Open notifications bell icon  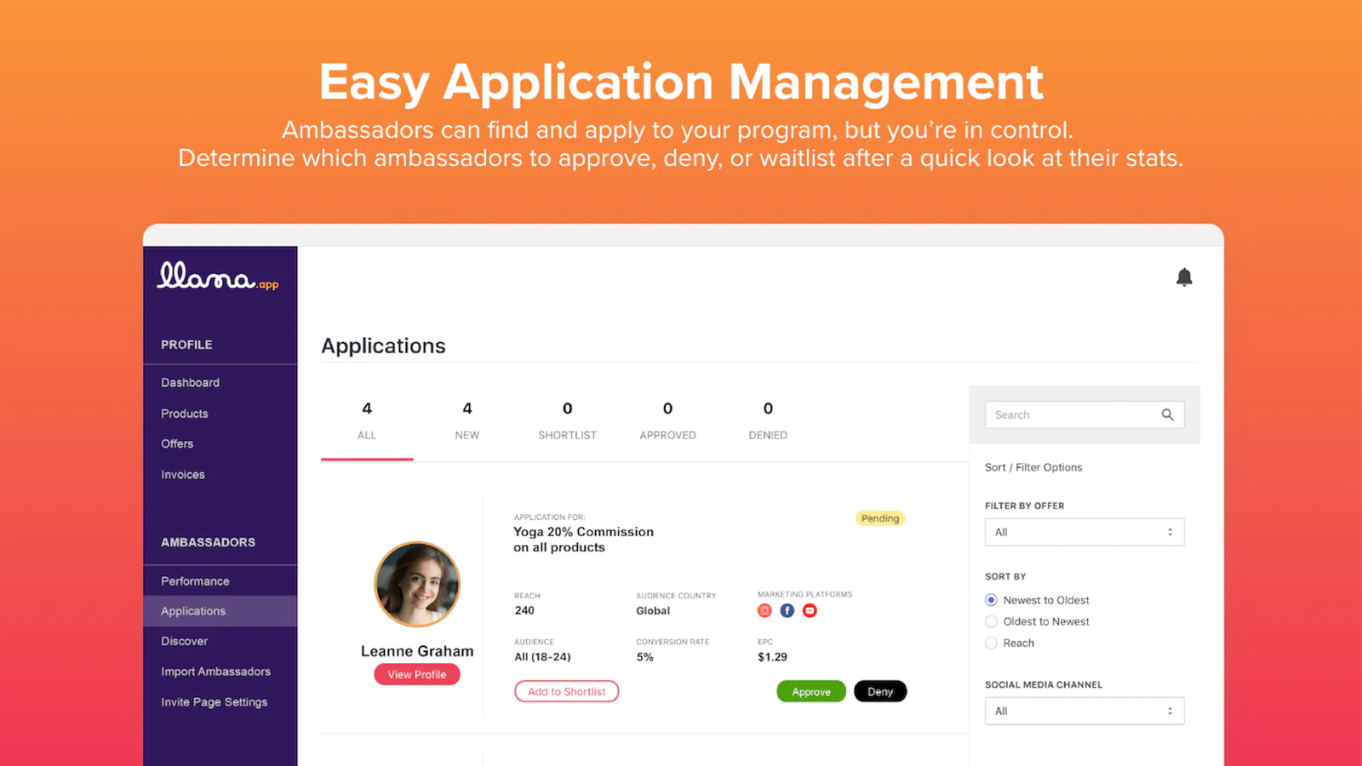1184,277
